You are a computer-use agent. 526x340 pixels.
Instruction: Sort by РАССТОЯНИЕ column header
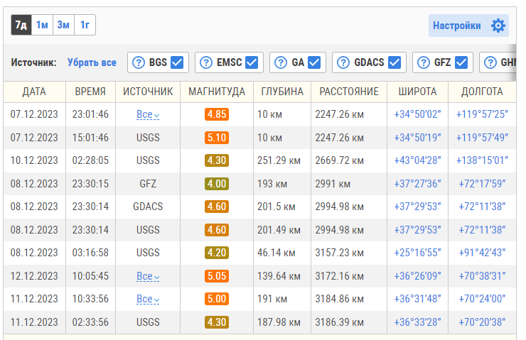click(x=349, y=92)
